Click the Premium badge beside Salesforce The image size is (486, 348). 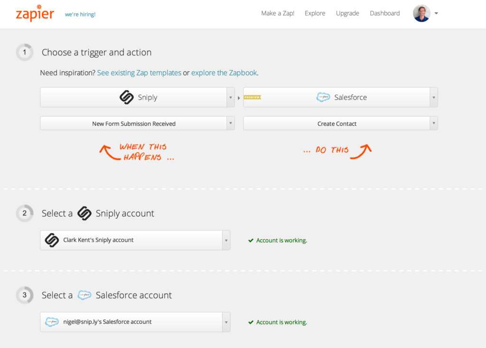click(252, 97)
